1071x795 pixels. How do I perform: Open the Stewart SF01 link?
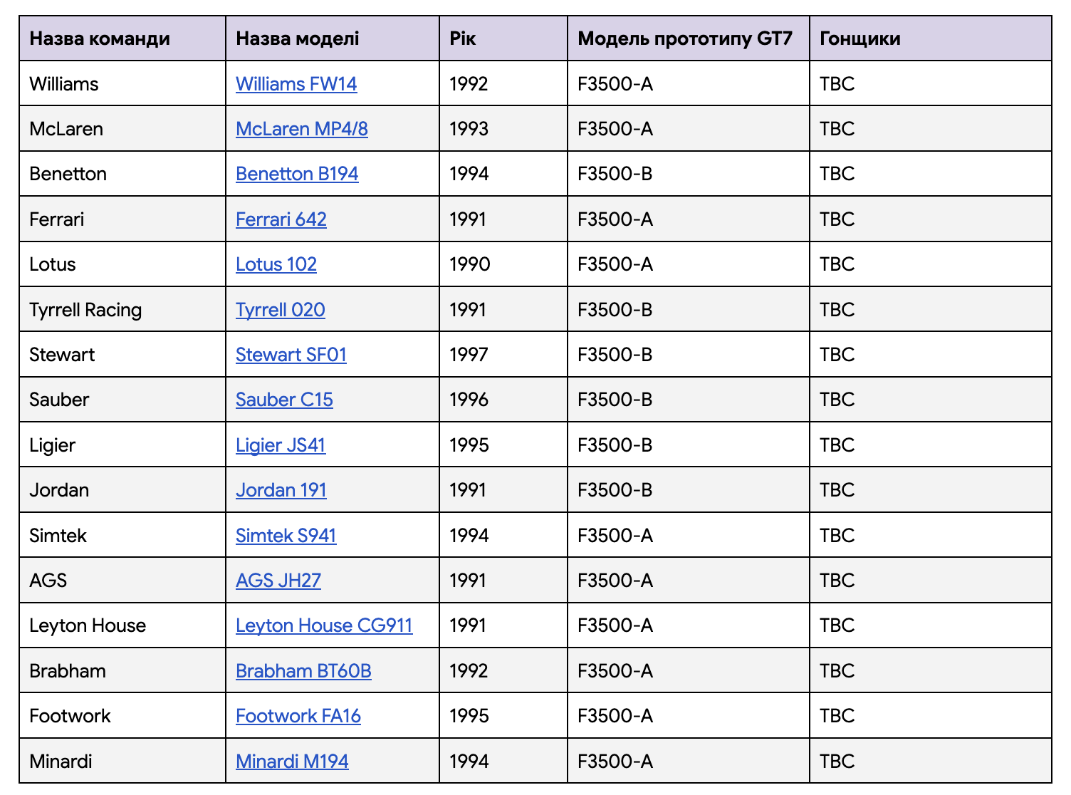pos(291,355)
